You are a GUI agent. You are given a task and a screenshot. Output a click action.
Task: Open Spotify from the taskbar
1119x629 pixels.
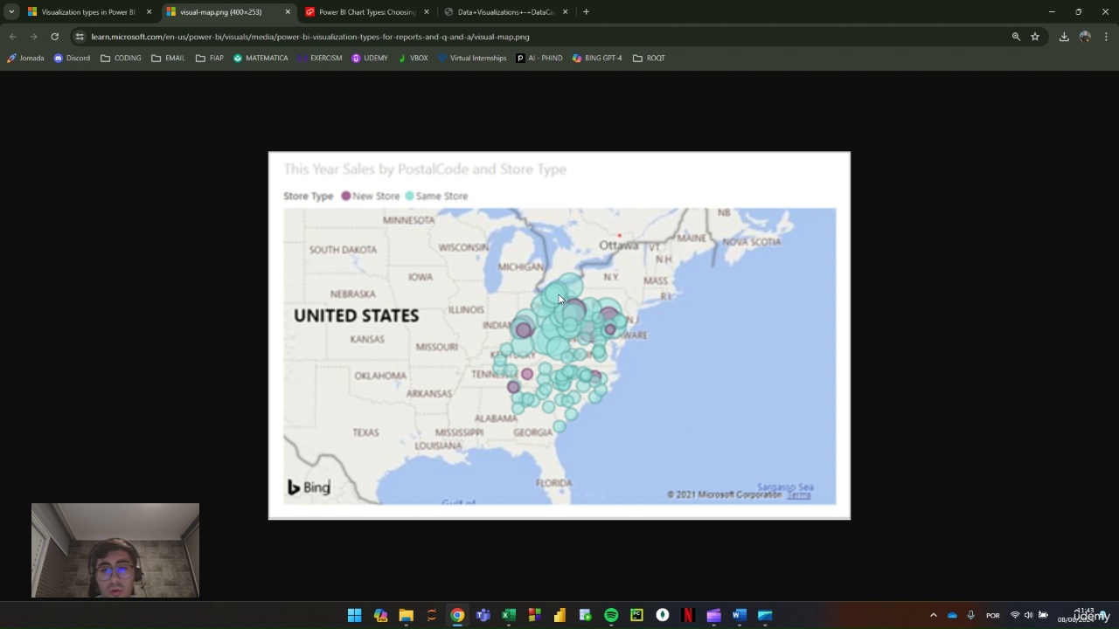[x=611, y=615]
